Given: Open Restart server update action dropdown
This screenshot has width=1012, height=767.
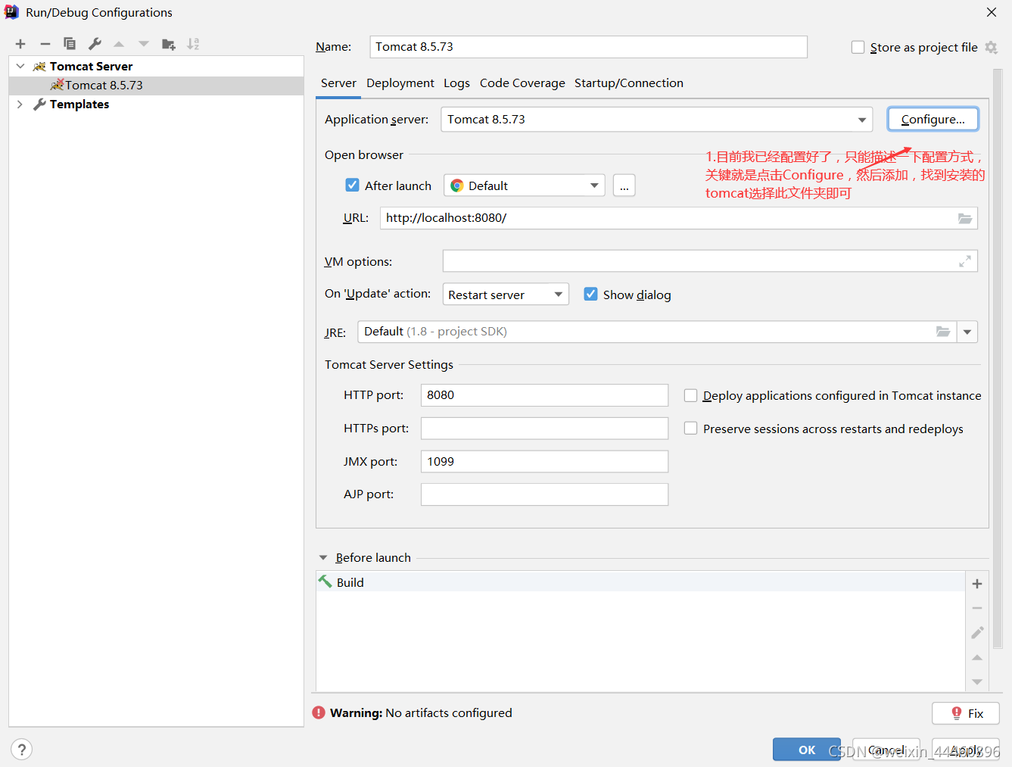Looking at the screenshot, I should click(x=506, y=295).
